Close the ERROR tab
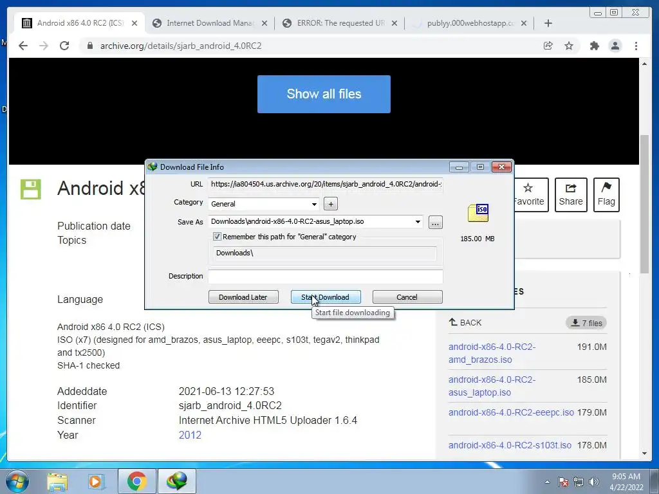The height and width of the screenshot is (494, 659). [x=394, y=23]
